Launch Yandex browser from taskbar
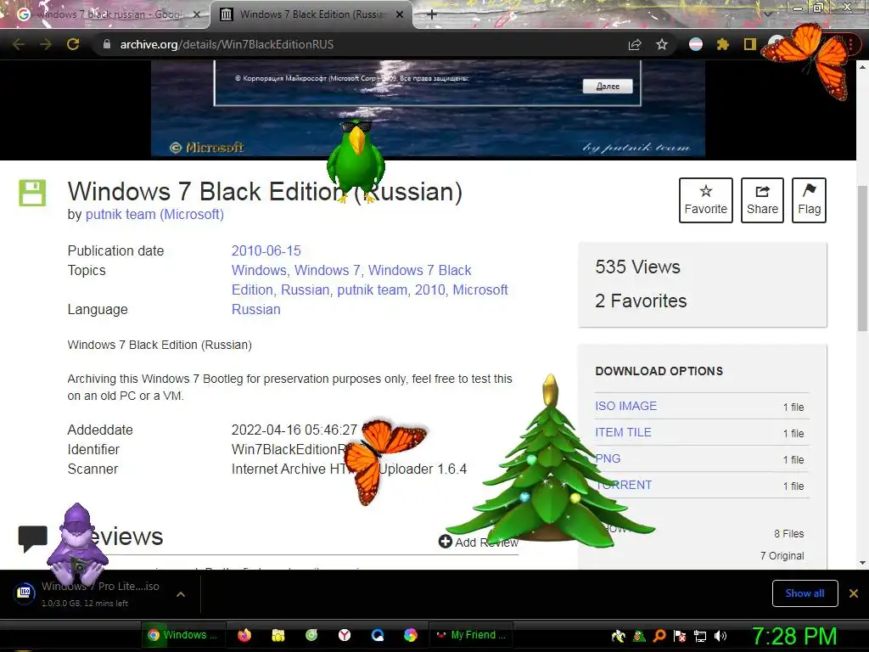 coord(345,635)
